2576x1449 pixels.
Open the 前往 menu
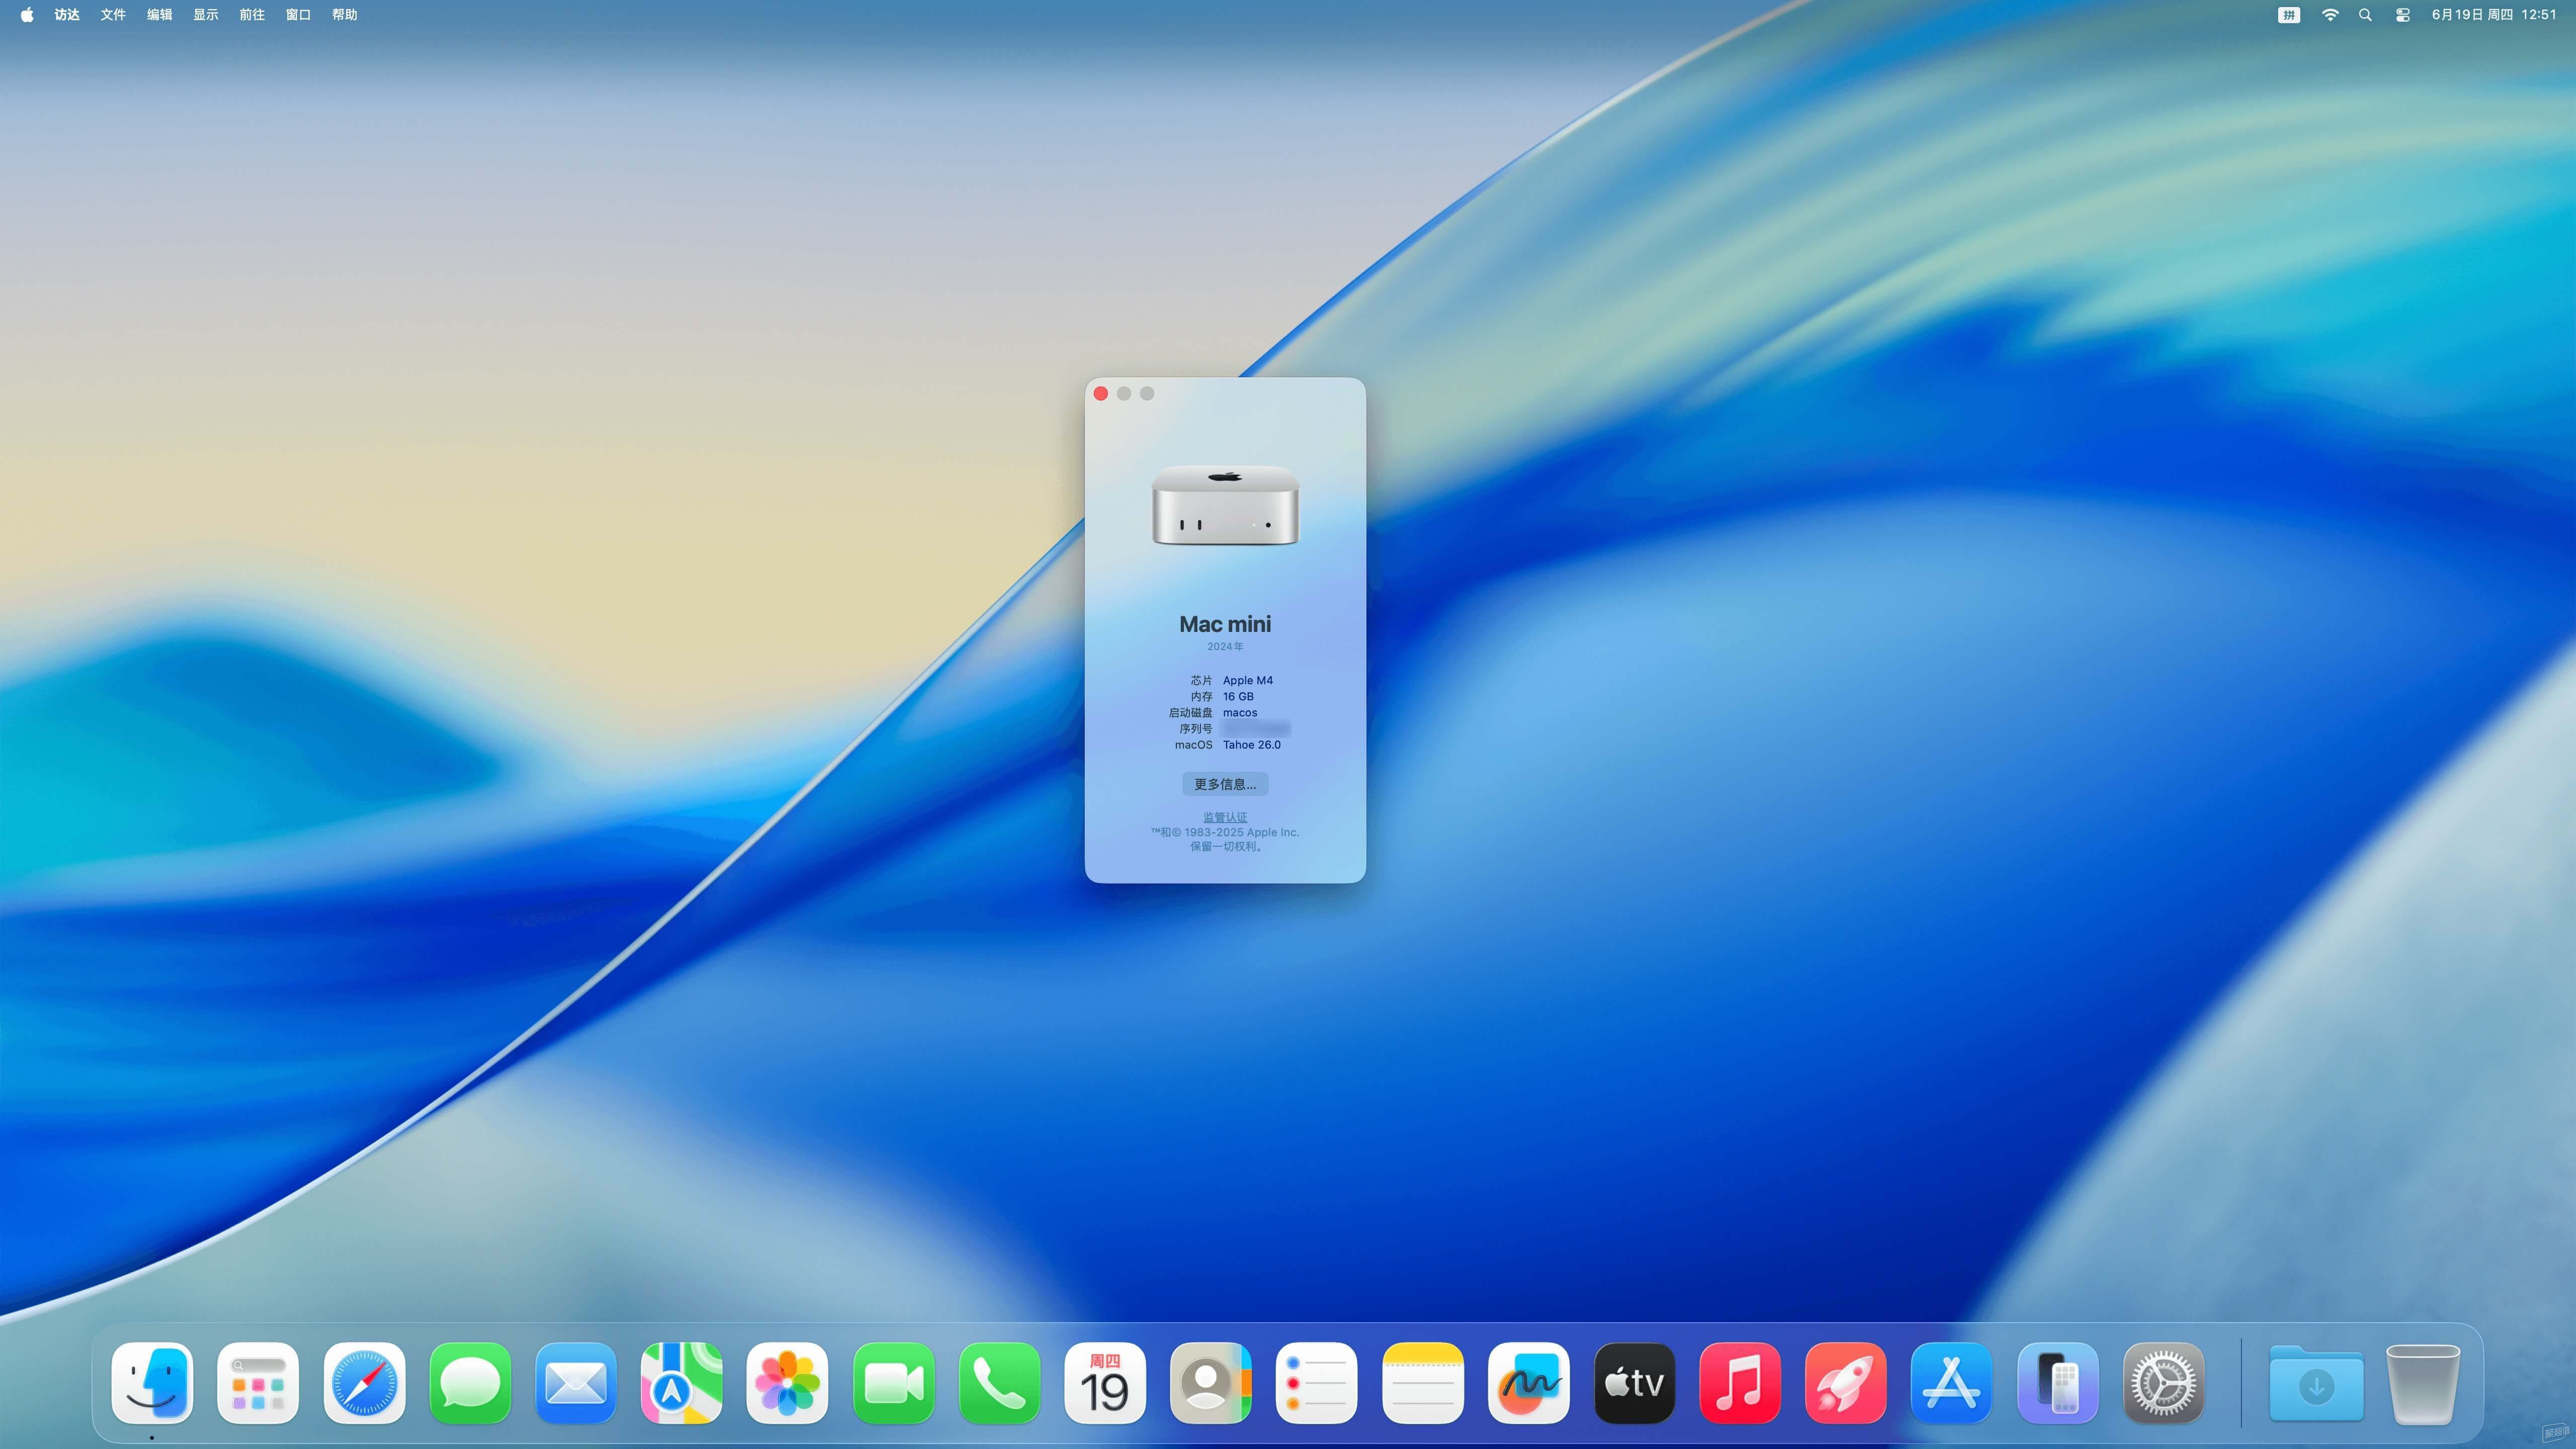[x=252, y=14]
